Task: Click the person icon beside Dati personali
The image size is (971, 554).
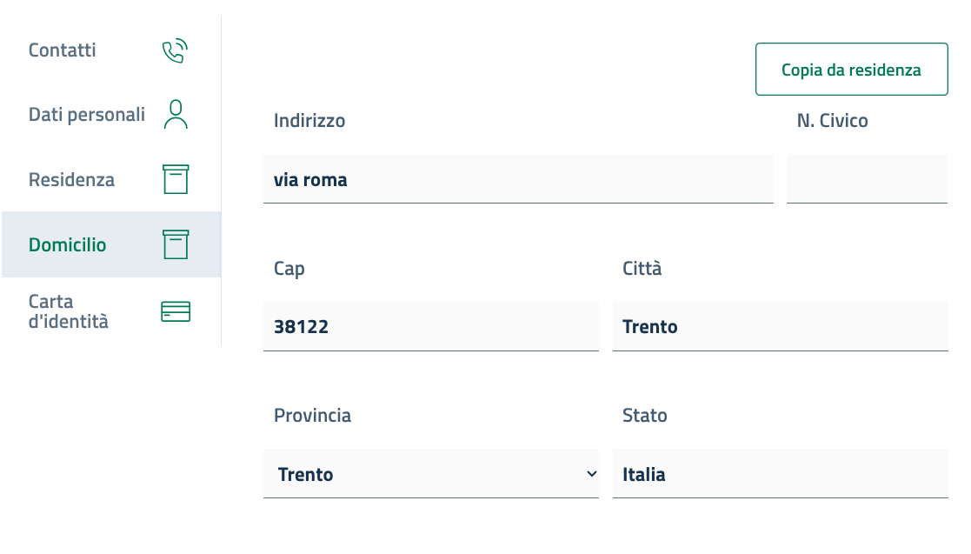Action: (x=176, y=115)
